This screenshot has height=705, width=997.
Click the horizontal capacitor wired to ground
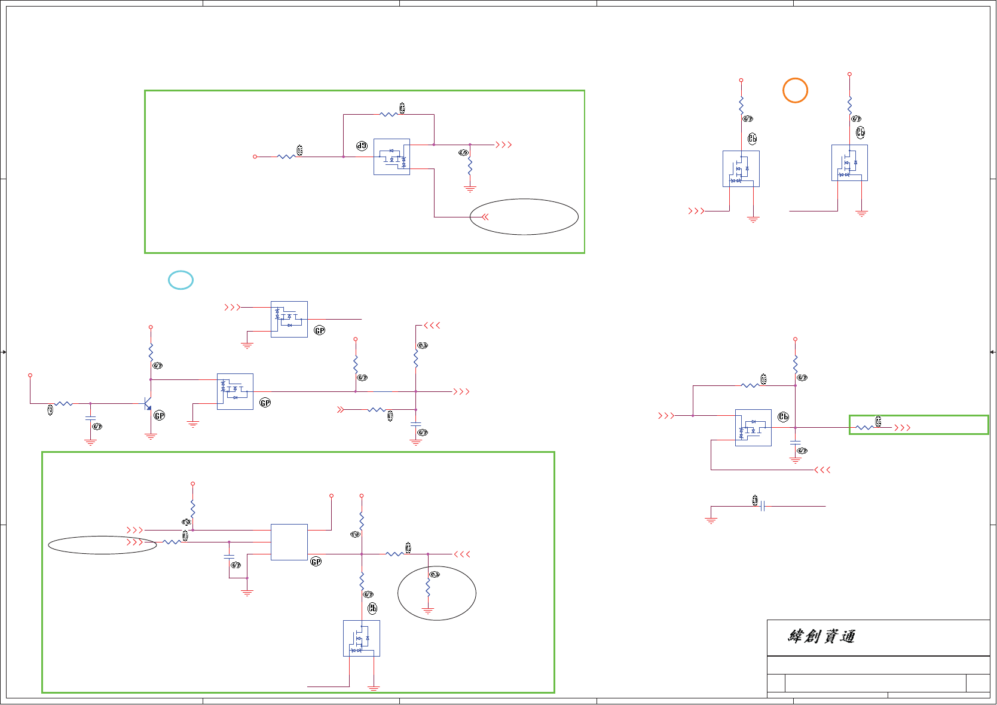tap(763, 507)
